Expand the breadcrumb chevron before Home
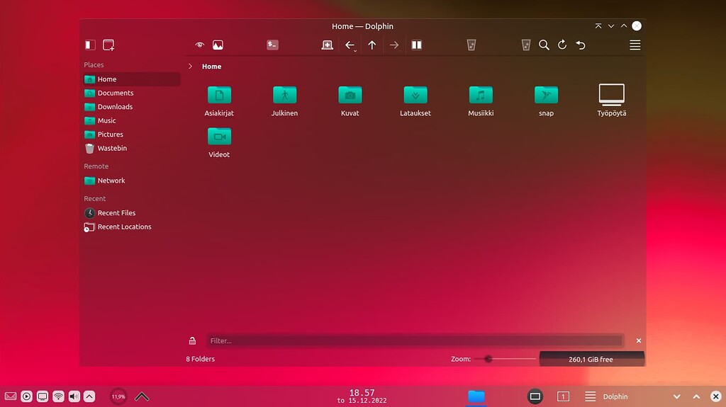The height and width of the screenshot is (407, 726). pos(190,67)
